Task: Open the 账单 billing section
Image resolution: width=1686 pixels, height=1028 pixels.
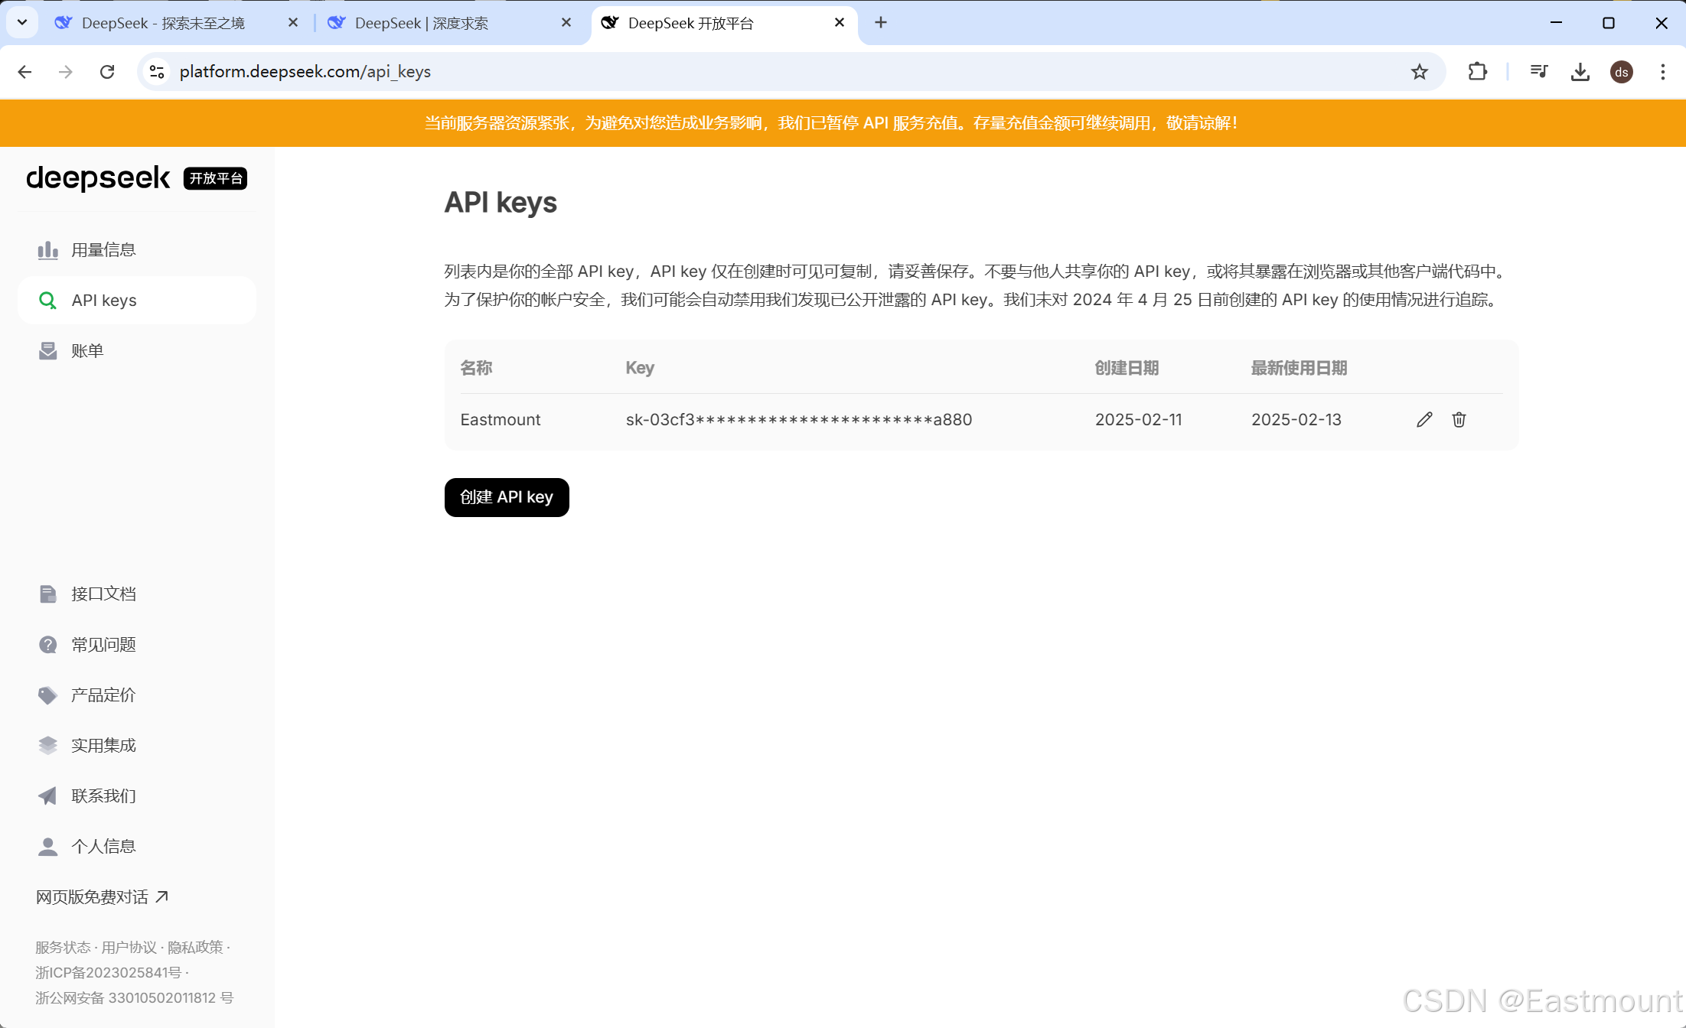Action: (x=87, y=351)
